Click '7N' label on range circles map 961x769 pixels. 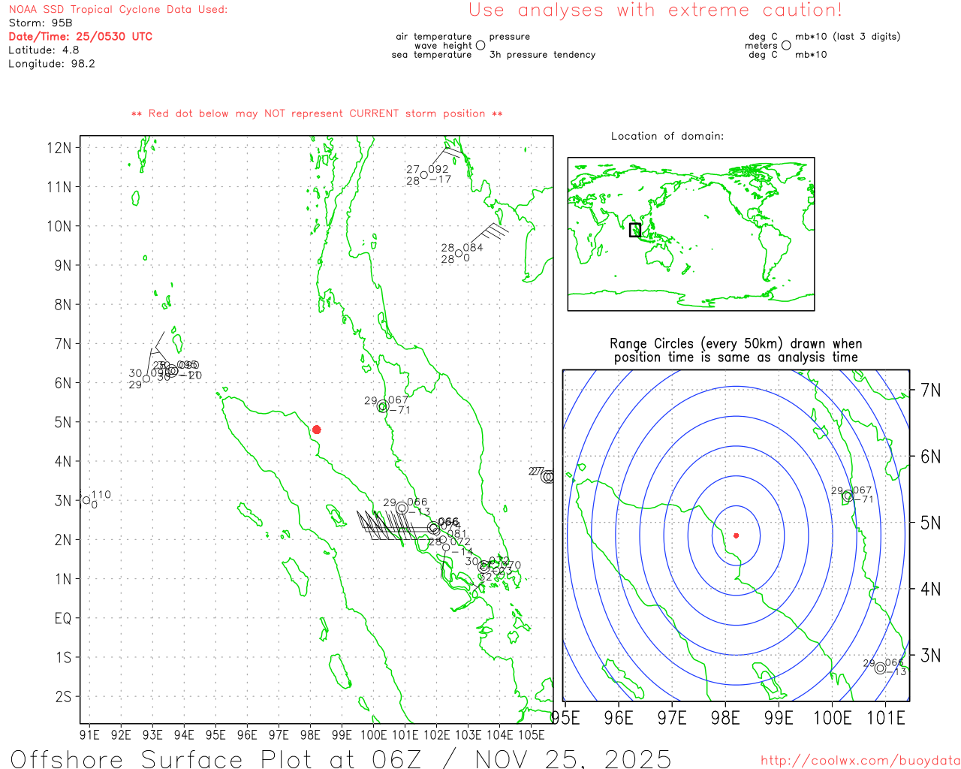click(930, 390)
